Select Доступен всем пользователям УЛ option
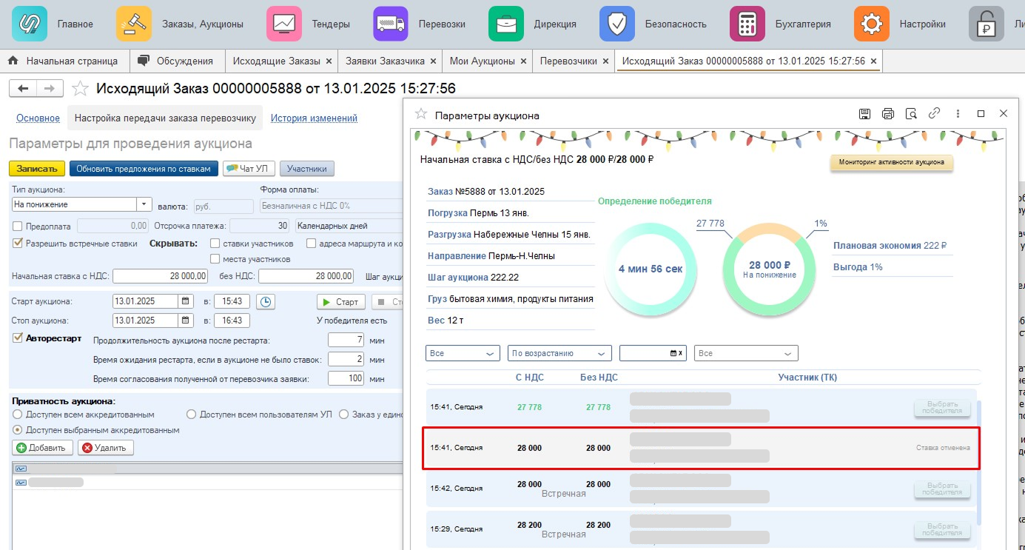Viewport: 1025px width, 550px height. (192, 414)
